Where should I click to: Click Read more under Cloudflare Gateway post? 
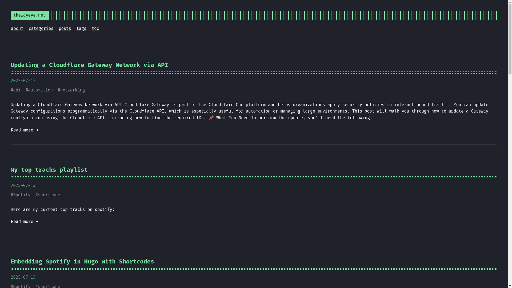pyautogui.click(x=25, y=130)
